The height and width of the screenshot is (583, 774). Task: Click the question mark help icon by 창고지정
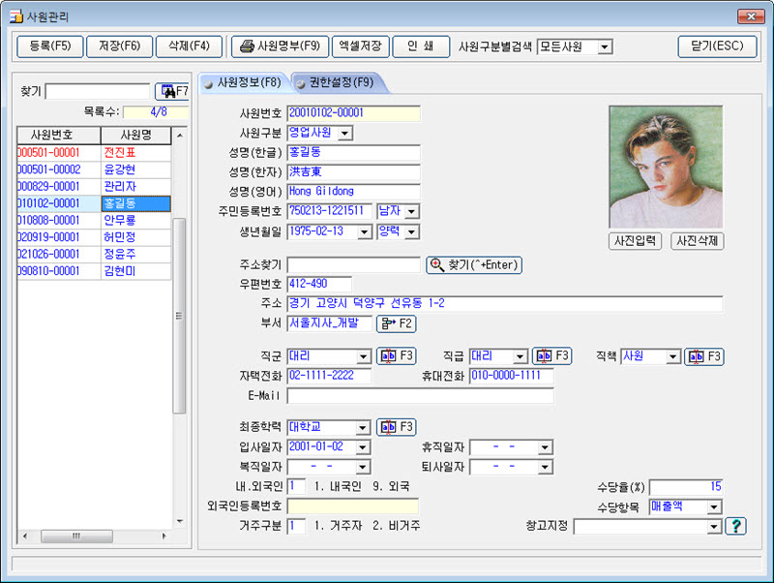coord(735,526)
